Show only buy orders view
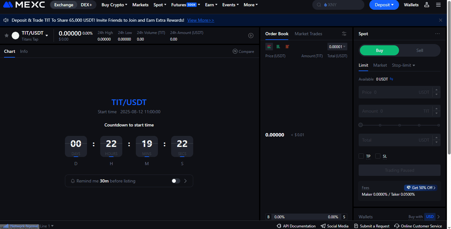 (278, 47)
